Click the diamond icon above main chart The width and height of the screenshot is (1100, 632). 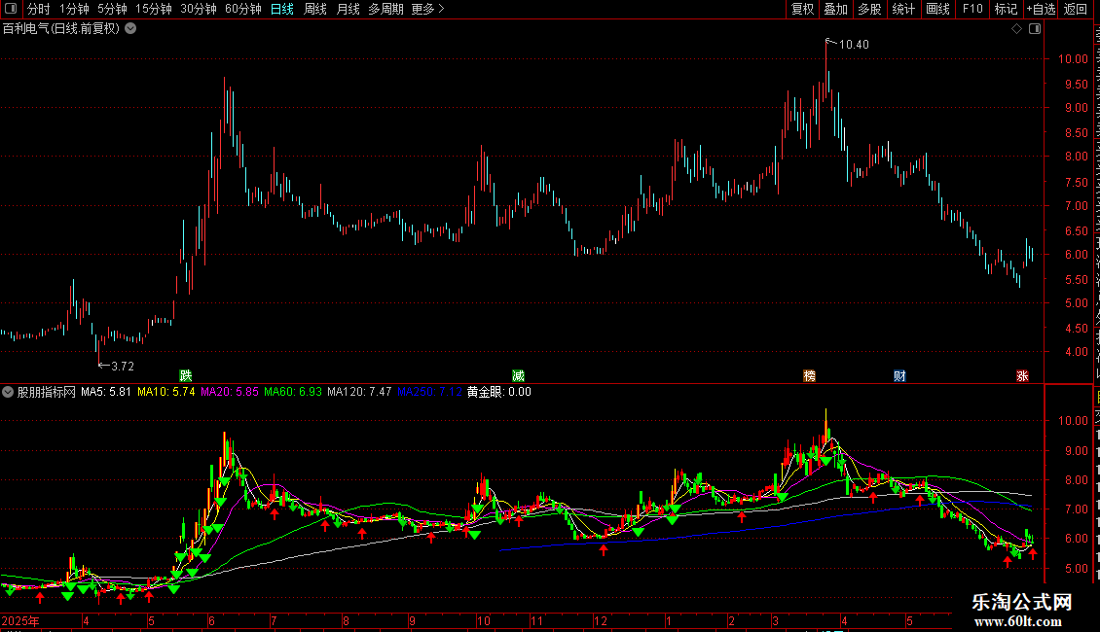click(1016, 29)
